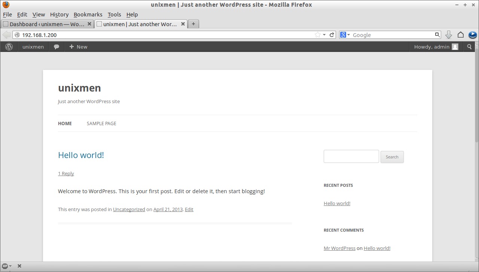Click the RECENT COMMENTS widget heading
Screen dimensions: 479x272
pyautogui.click(x=344, y=230)
